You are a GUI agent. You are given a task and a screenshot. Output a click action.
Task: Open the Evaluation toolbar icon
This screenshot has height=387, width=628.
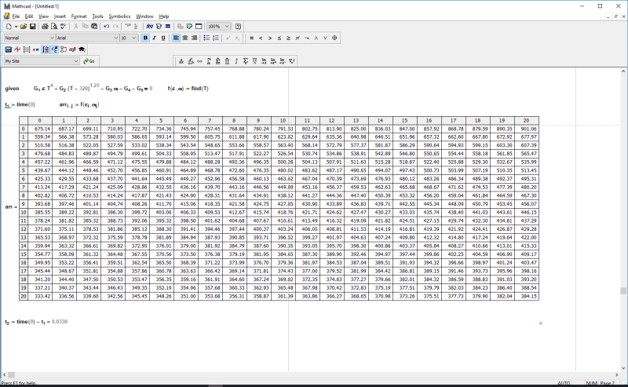[35, 49]
